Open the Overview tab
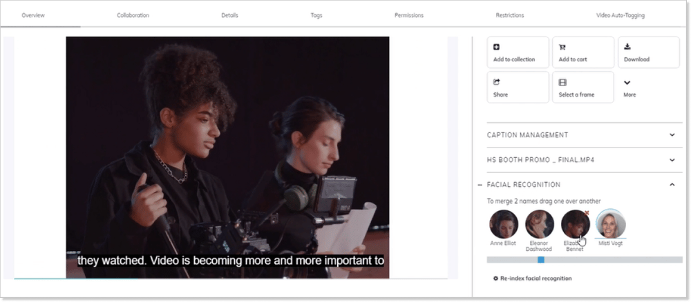 coord(33,15)
